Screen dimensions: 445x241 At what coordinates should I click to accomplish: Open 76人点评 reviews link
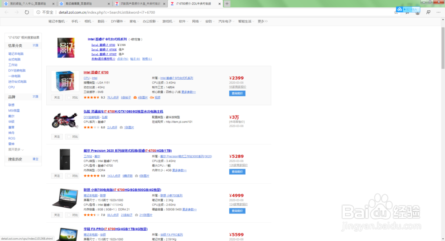click(113, 97)
